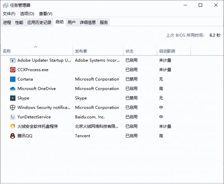Click the YunDetectService icon
Screen dimensions: 224x184
[x=13, y=117]
